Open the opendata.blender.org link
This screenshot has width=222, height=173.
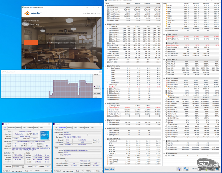91,13
